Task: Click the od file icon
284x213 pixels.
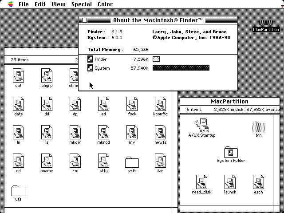Action: tap(18, 161)
